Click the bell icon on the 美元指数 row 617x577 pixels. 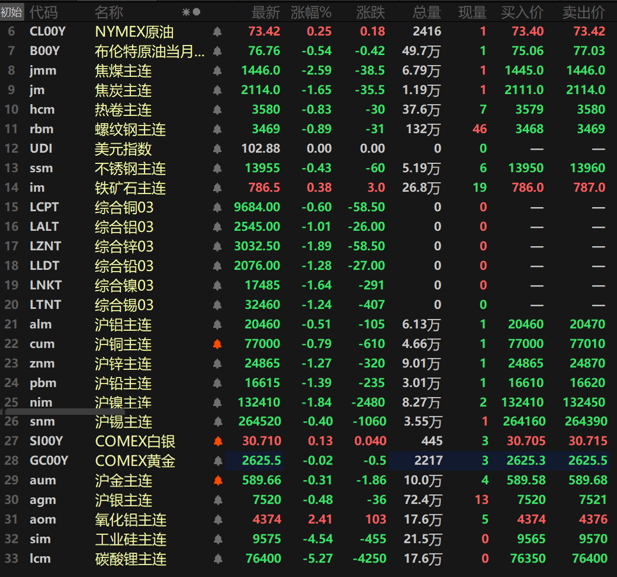click(217, 149)
